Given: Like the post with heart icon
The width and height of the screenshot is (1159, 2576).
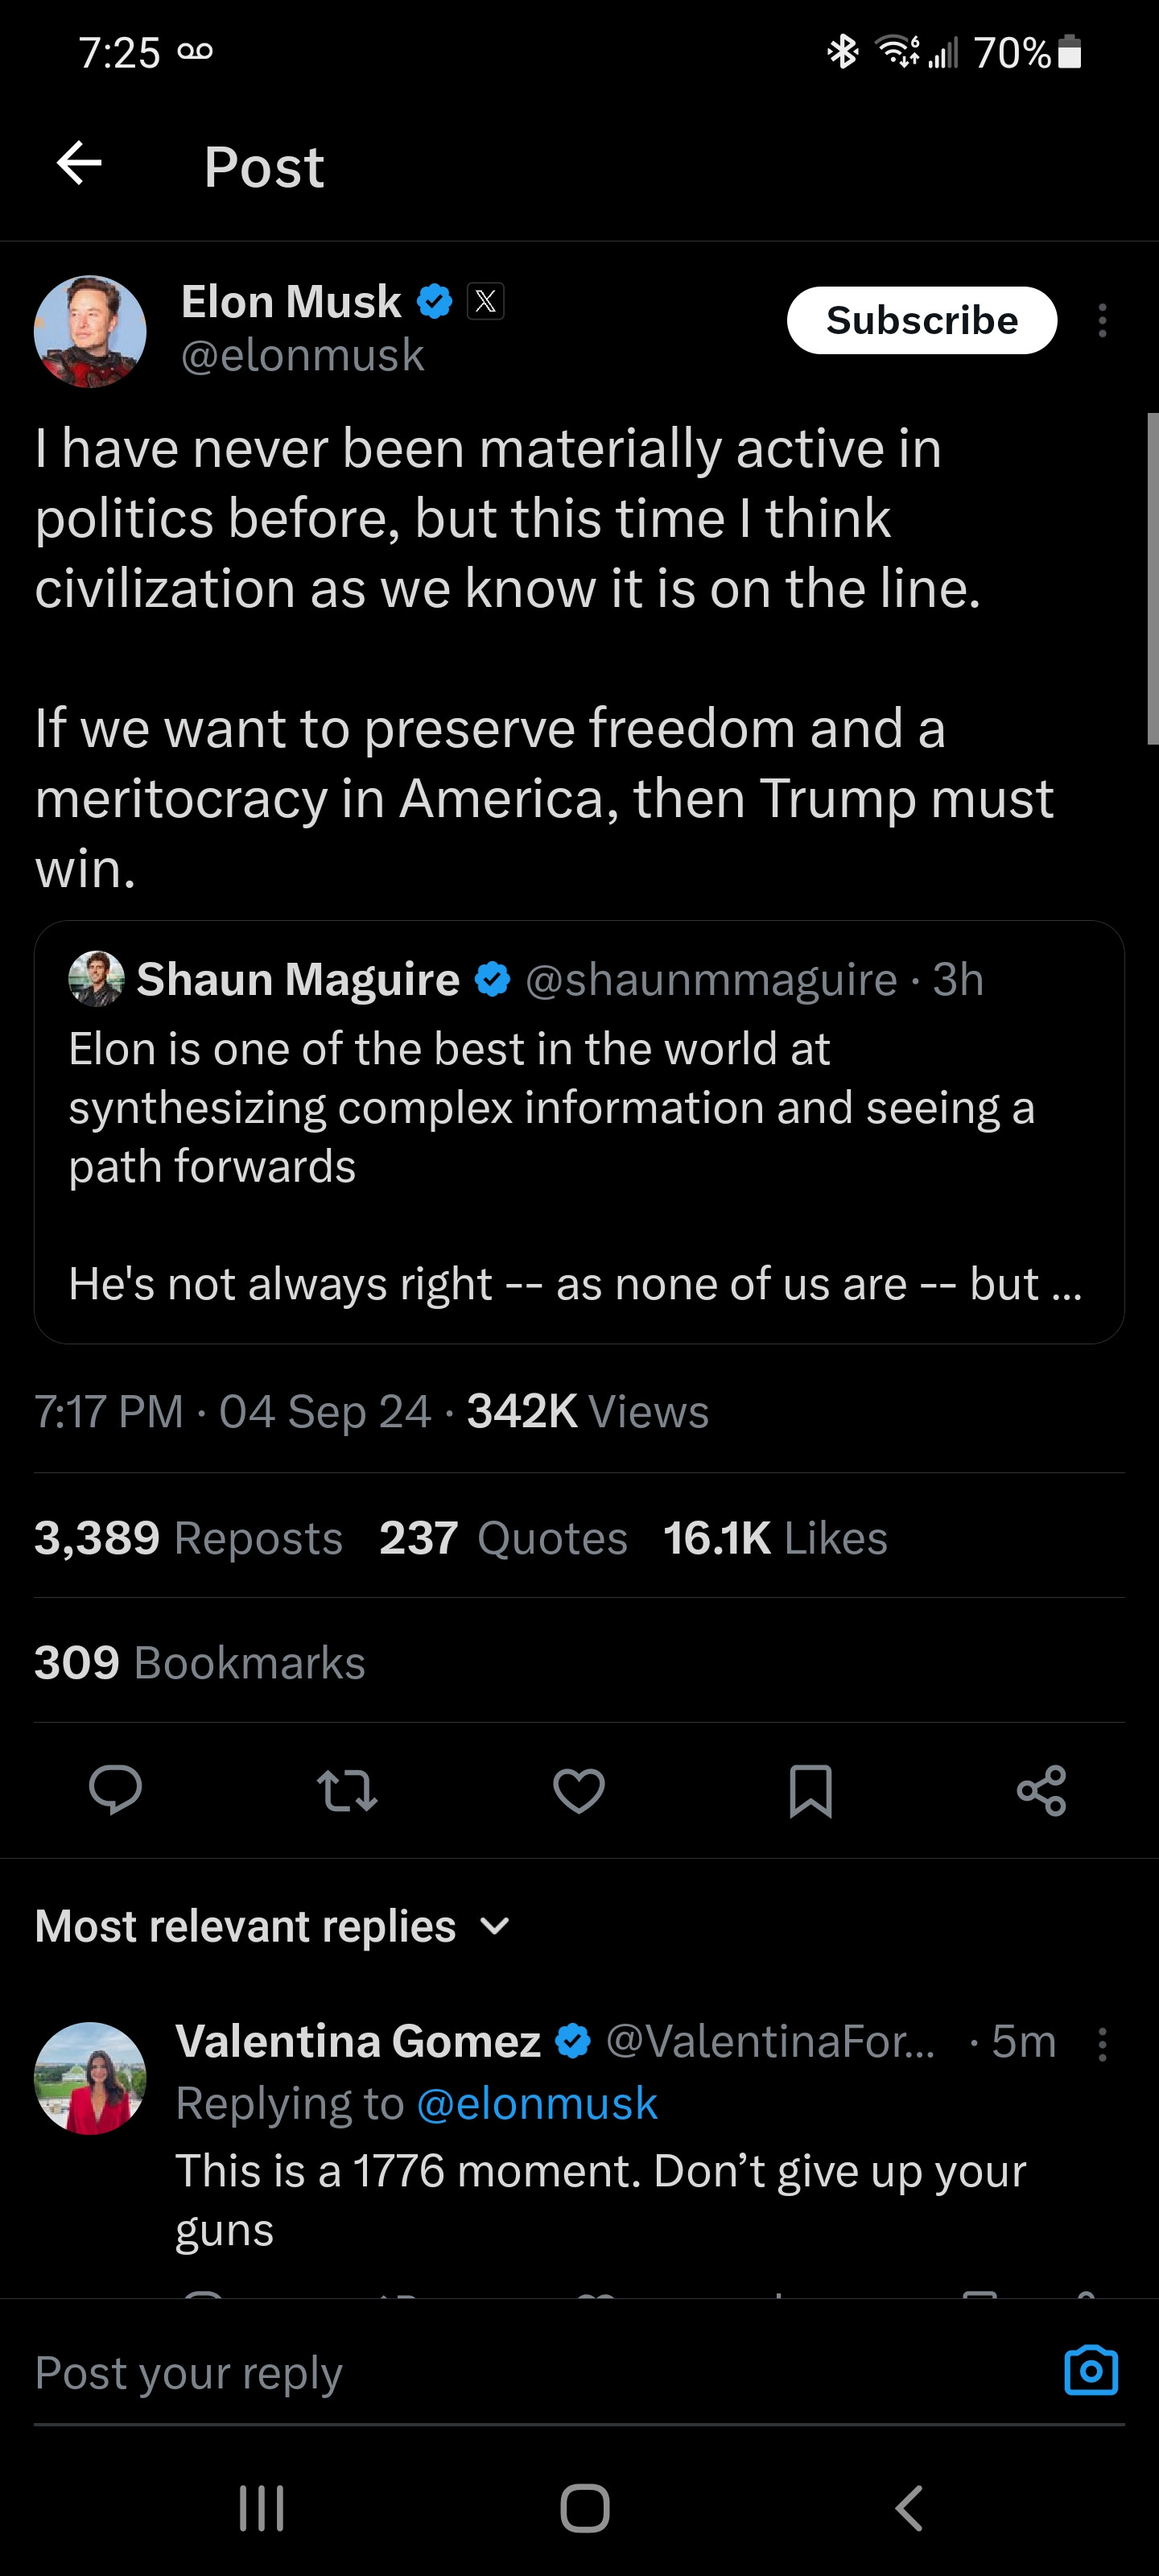Looking at the screenshot, I should [x=579, y=1789].
